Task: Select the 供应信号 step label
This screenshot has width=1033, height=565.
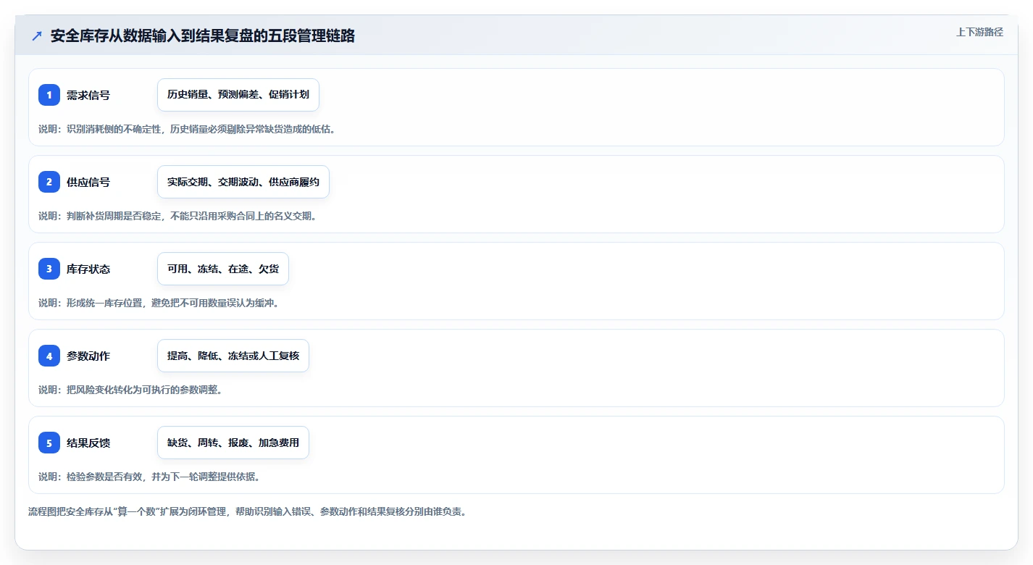Action: click(88, 182)
